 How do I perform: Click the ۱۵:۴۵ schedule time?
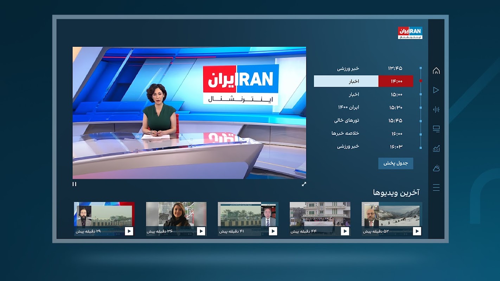pos(396,120)
